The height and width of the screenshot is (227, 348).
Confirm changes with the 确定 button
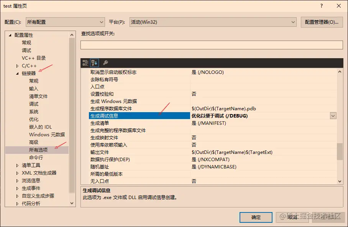tap(255, 217)
